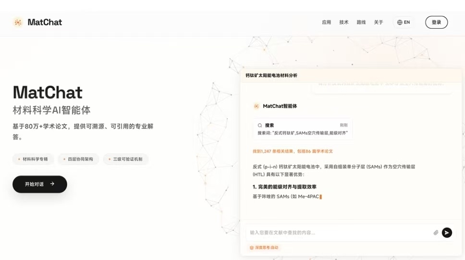
Task: Click the globe language icon
Action: (x=400, y=23)
